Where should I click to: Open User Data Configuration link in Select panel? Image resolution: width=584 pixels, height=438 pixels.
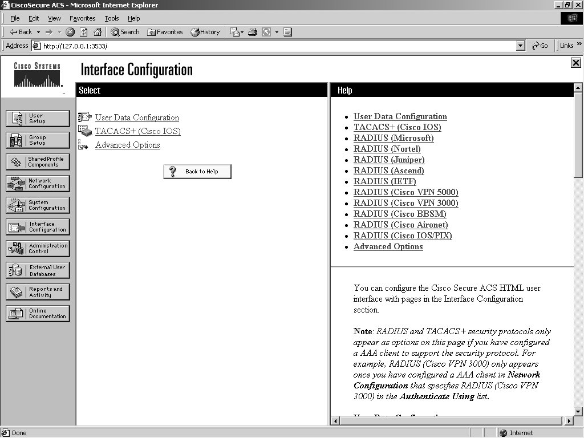[x=137, y=117]
